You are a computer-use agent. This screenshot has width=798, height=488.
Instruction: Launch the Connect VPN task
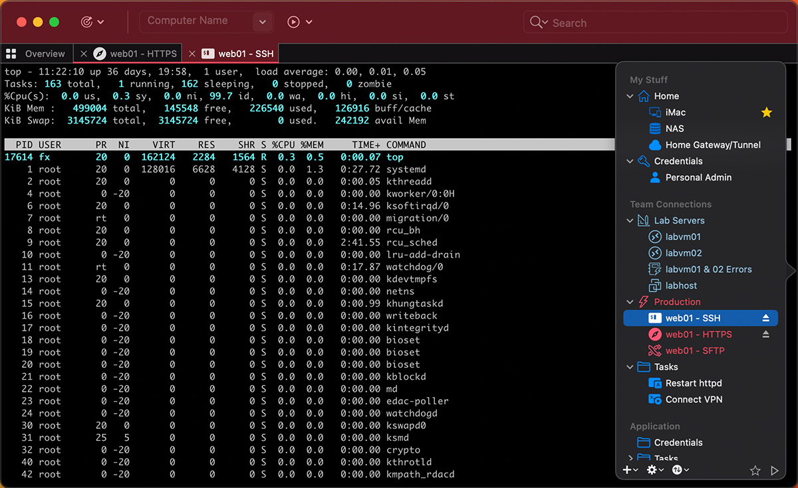coord(694,400)
